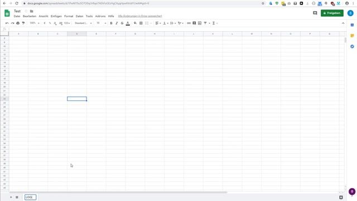Collapse the menus with the upward chevron

tap(343, 23)
